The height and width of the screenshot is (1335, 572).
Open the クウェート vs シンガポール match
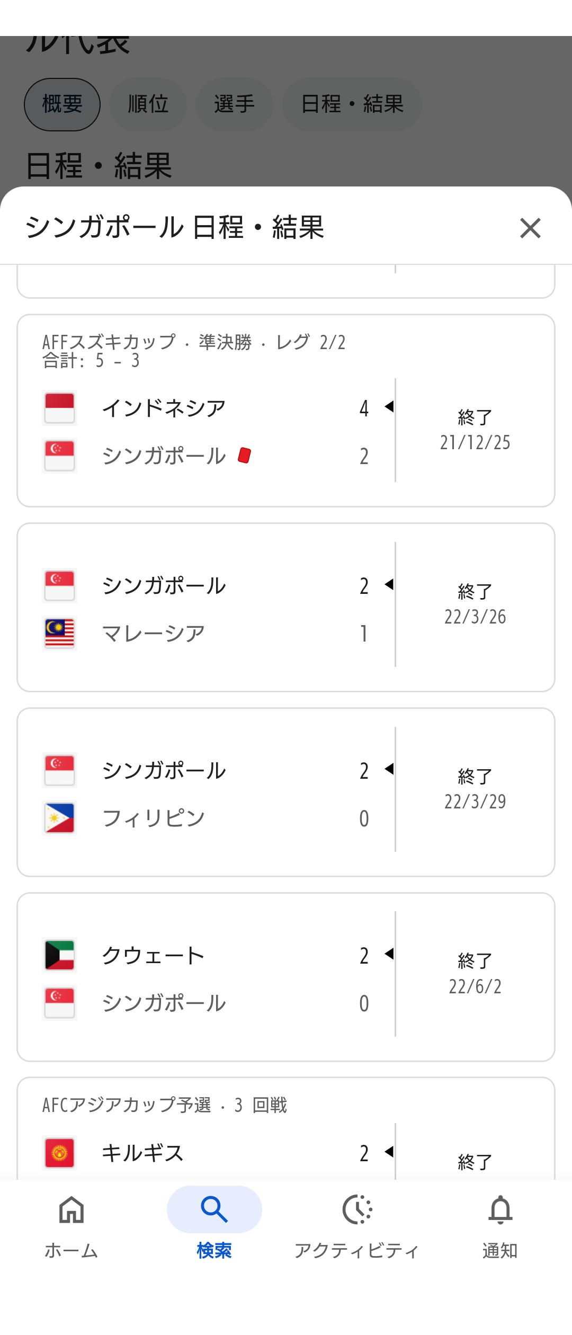point(286,977)
